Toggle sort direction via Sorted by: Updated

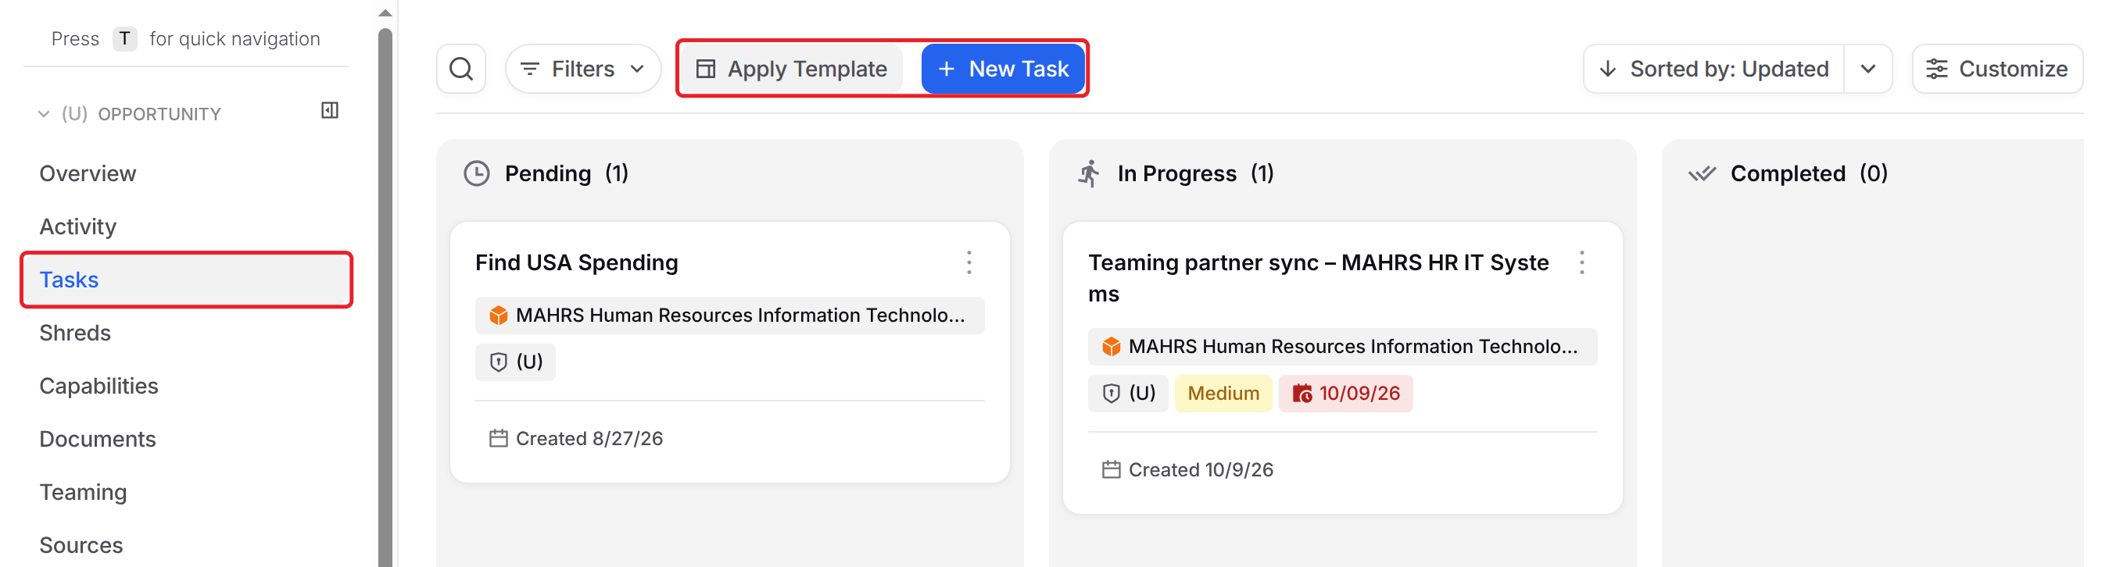coord(1713,69)
